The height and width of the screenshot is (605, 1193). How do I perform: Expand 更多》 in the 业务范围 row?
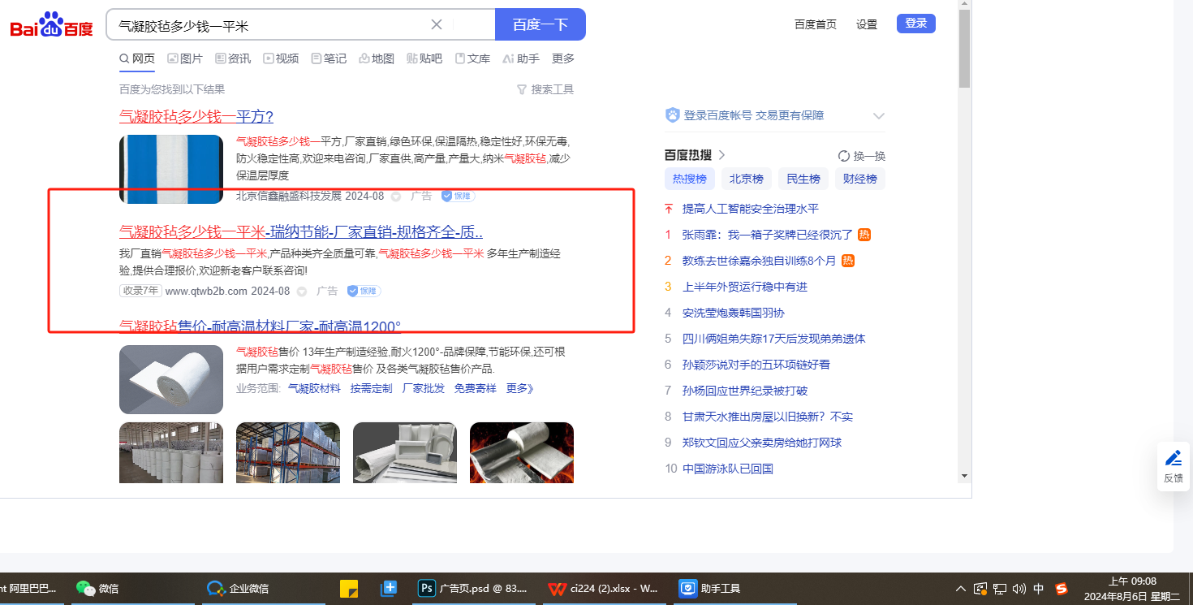pos(520,388)
